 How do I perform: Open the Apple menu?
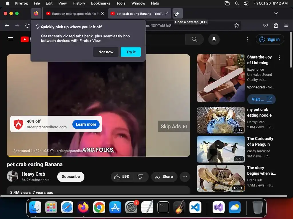point(7,3)
